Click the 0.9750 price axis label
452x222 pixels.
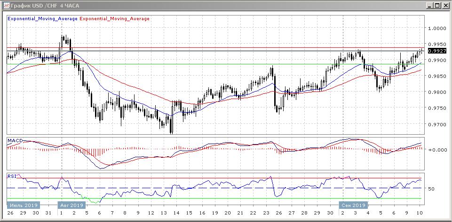[437, 108]
